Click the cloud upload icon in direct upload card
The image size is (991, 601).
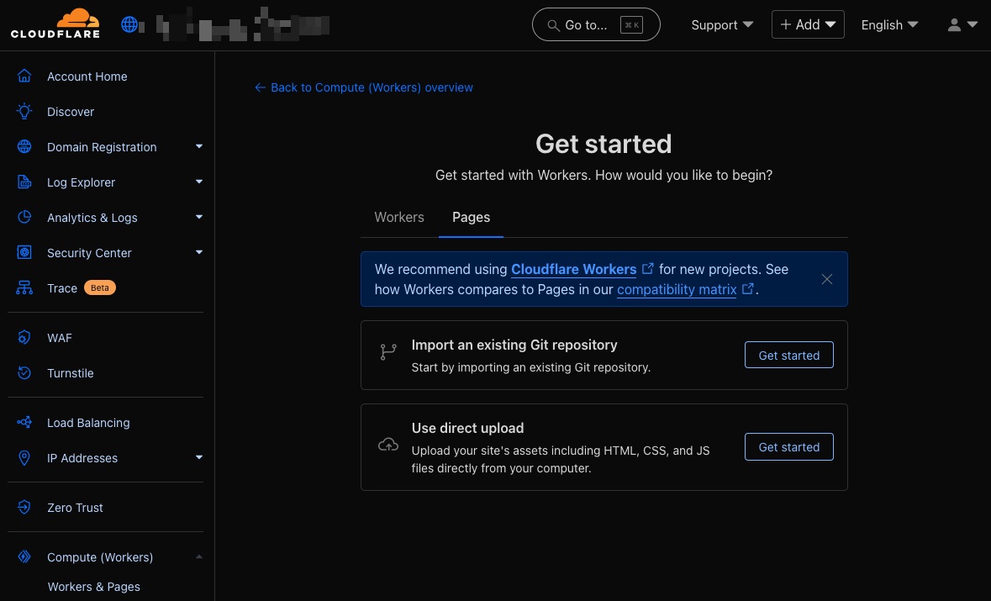tap(388, 445)
